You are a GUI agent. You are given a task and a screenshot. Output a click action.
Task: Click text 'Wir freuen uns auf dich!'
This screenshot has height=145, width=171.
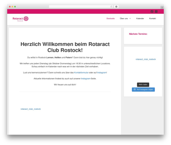[65, 85]
